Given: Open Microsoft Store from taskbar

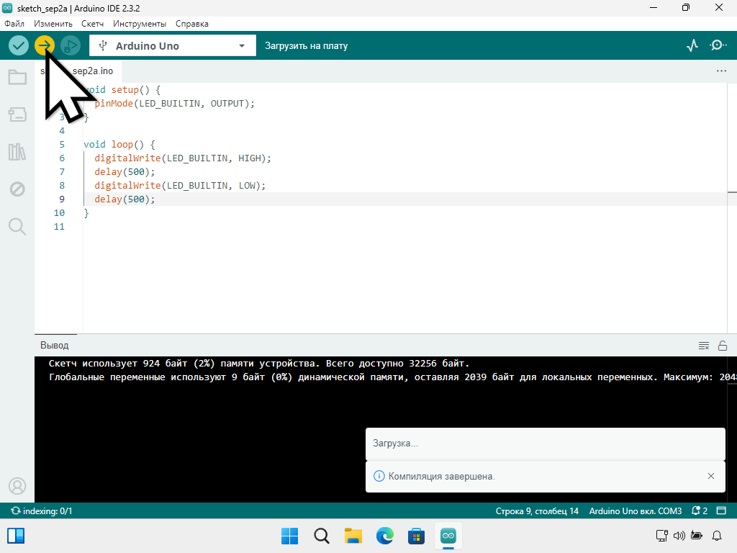Looking at the screenshot, I should (x=417, y=536).
